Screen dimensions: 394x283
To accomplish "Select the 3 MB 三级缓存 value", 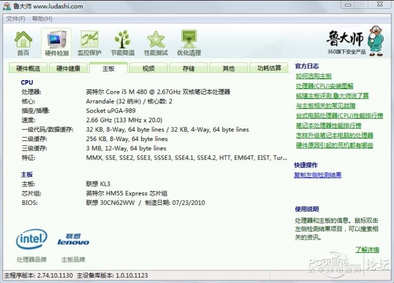I will click(x=126, y=148).
